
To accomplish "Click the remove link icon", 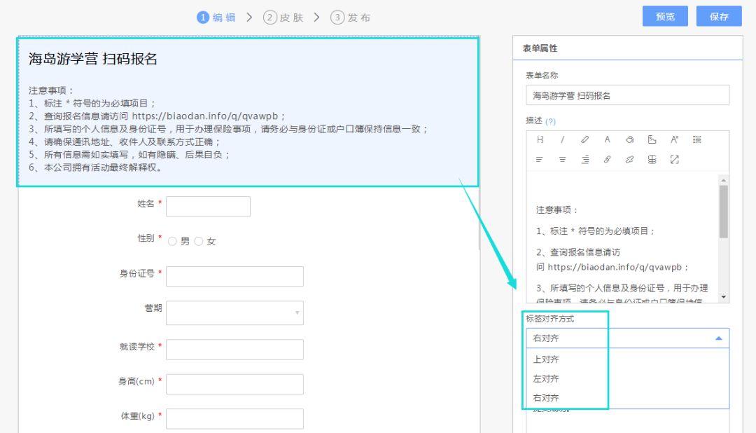I will (629, 159).
